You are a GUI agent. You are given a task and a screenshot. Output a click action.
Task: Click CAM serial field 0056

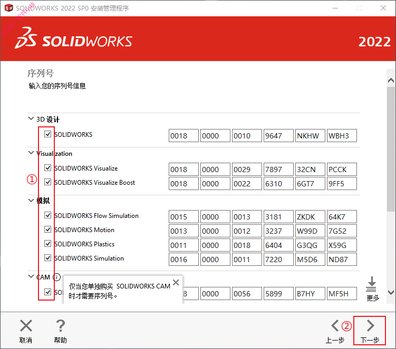pyautogui.click(x=247, y=294)
